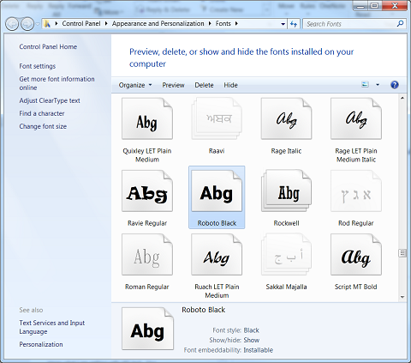Select the Rod Regular font icon
This screenshot has width=411, height=363.
356,191
